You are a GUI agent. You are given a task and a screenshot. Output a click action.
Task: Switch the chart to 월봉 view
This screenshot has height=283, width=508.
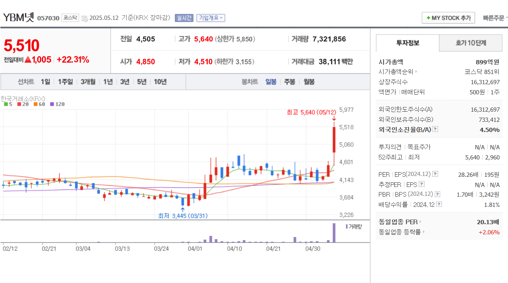(x=309, y=82)
